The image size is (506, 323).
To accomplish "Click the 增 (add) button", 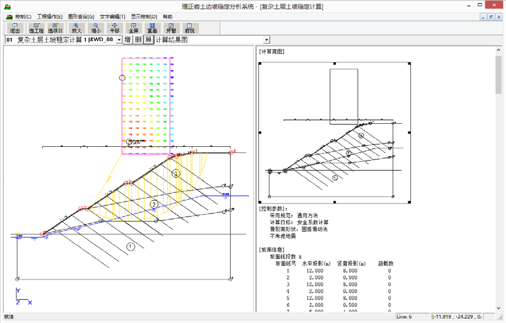I will [x=127, y=40].
